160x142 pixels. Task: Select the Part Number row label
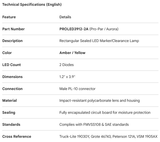pyautogui.click(x=14, y=29)
